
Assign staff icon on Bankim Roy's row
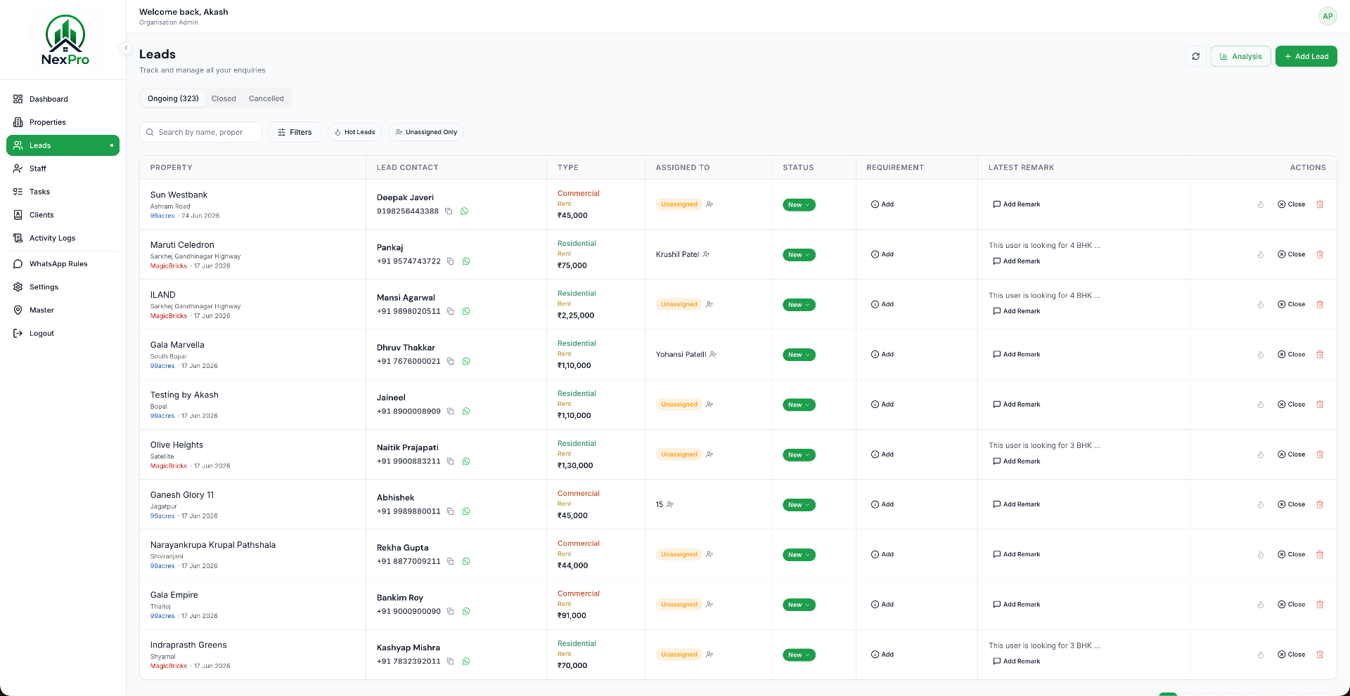710,605
